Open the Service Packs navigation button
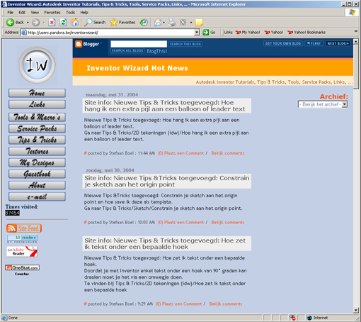Viewport: 361px width, 322px height. tap(37, 128)
